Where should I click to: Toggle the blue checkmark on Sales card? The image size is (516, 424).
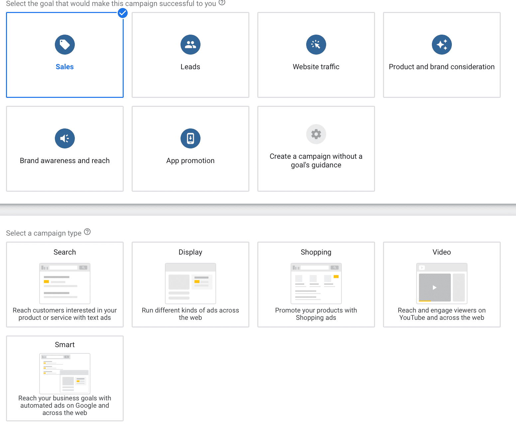click(123, 13)
